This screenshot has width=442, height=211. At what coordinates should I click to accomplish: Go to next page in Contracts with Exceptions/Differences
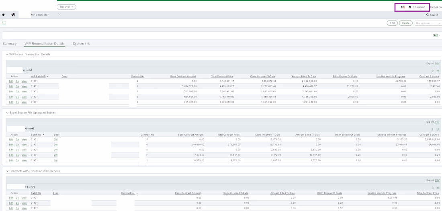(433, 187)
